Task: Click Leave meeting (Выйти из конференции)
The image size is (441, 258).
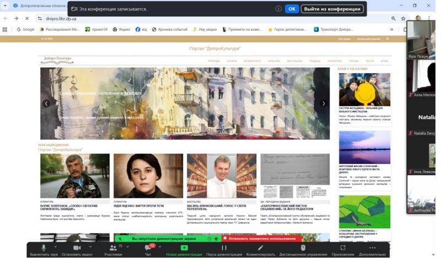Action: click(325, 9)
